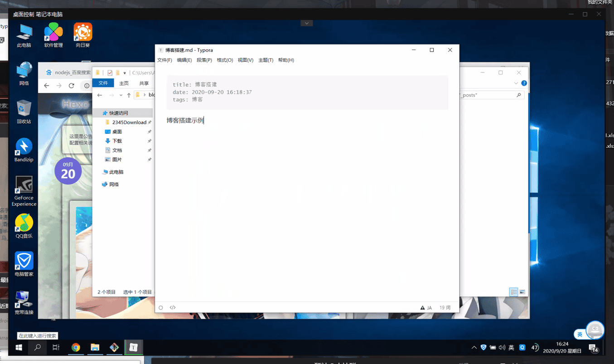Viewport: 614px width, 364px height.
Task: Open Bandizip desktop shortcut
Action: 24,150
